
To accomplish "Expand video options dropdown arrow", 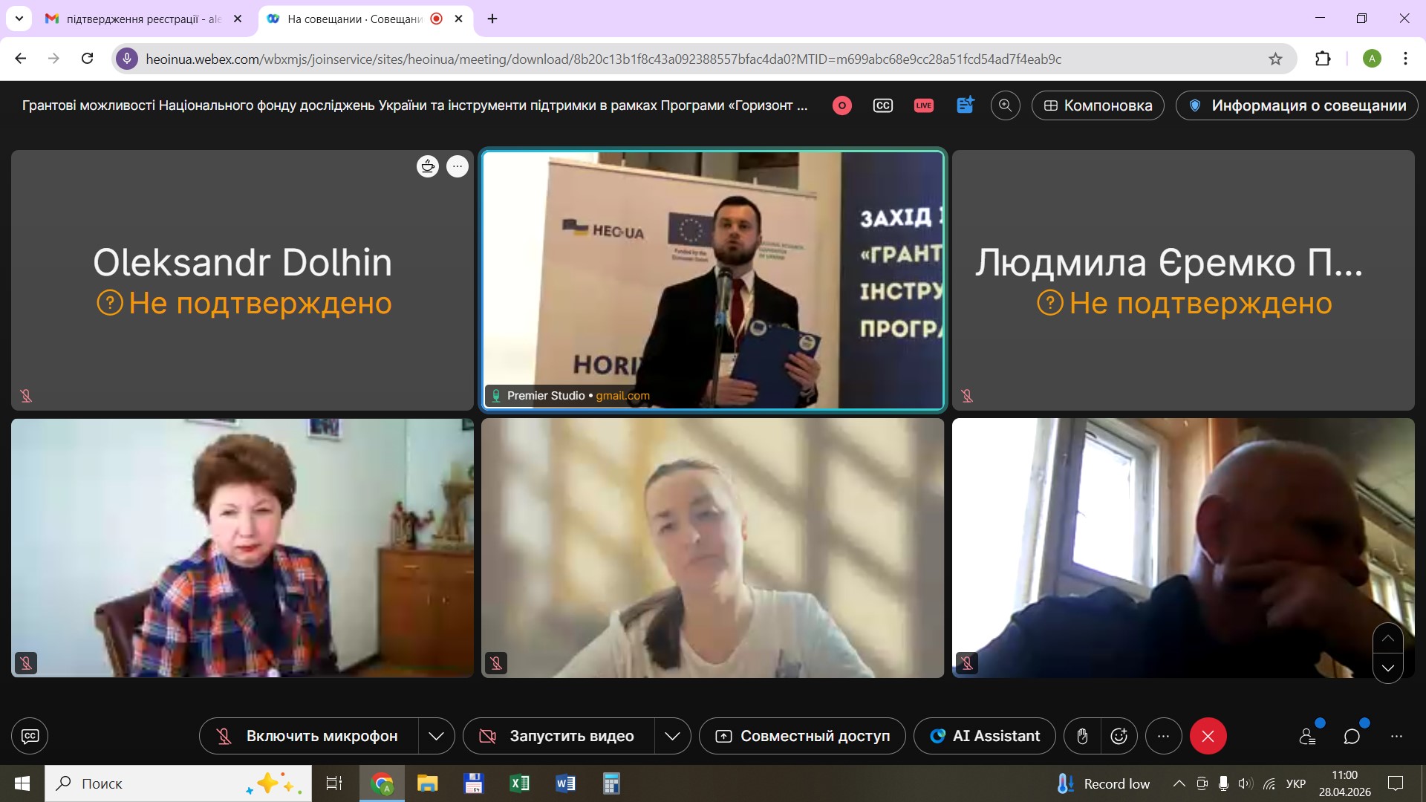I will (x=672, y=736).
